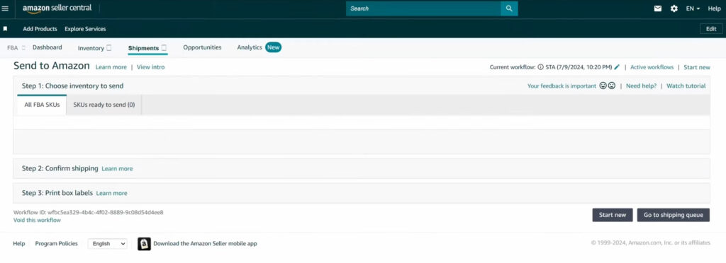Open the Analytics tab
The height and width of the screenshot is (263, 726).
point(250,47)
